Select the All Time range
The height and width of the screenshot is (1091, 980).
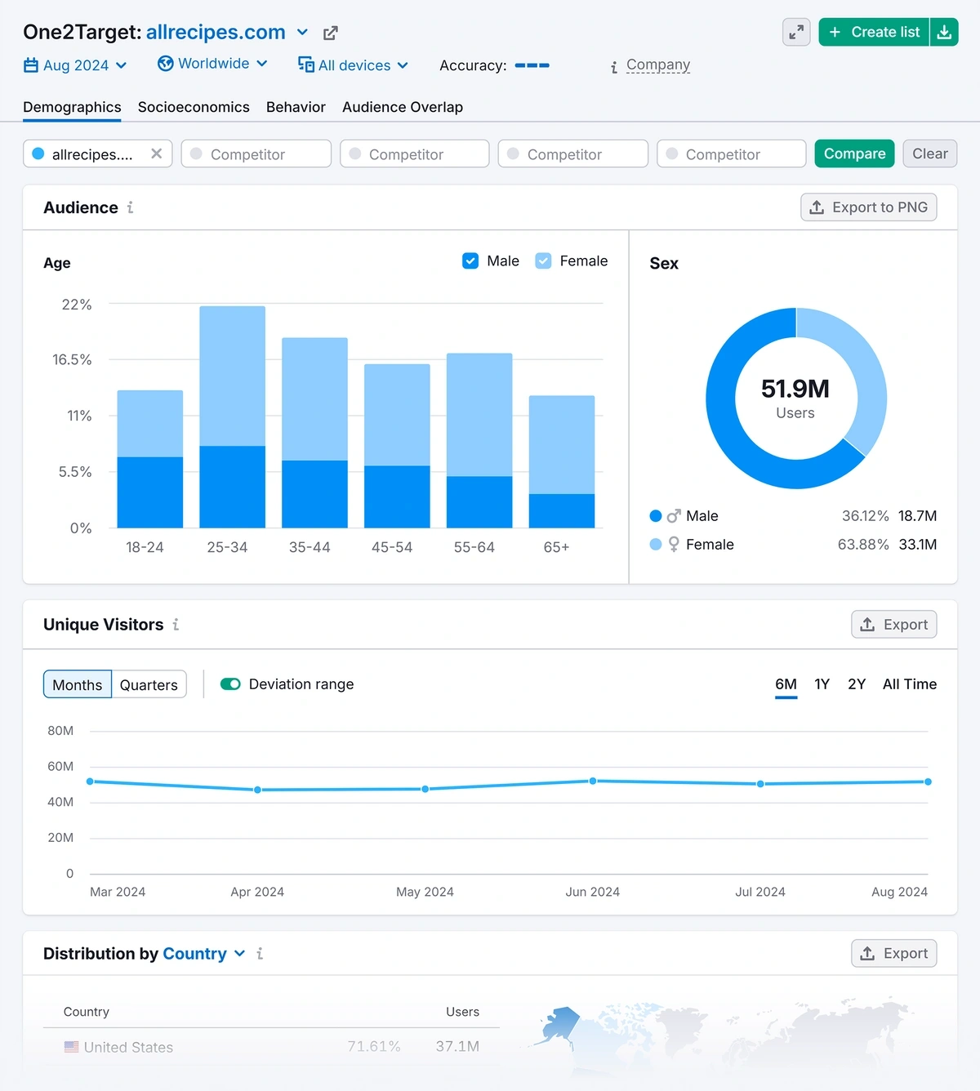point(910,684)
